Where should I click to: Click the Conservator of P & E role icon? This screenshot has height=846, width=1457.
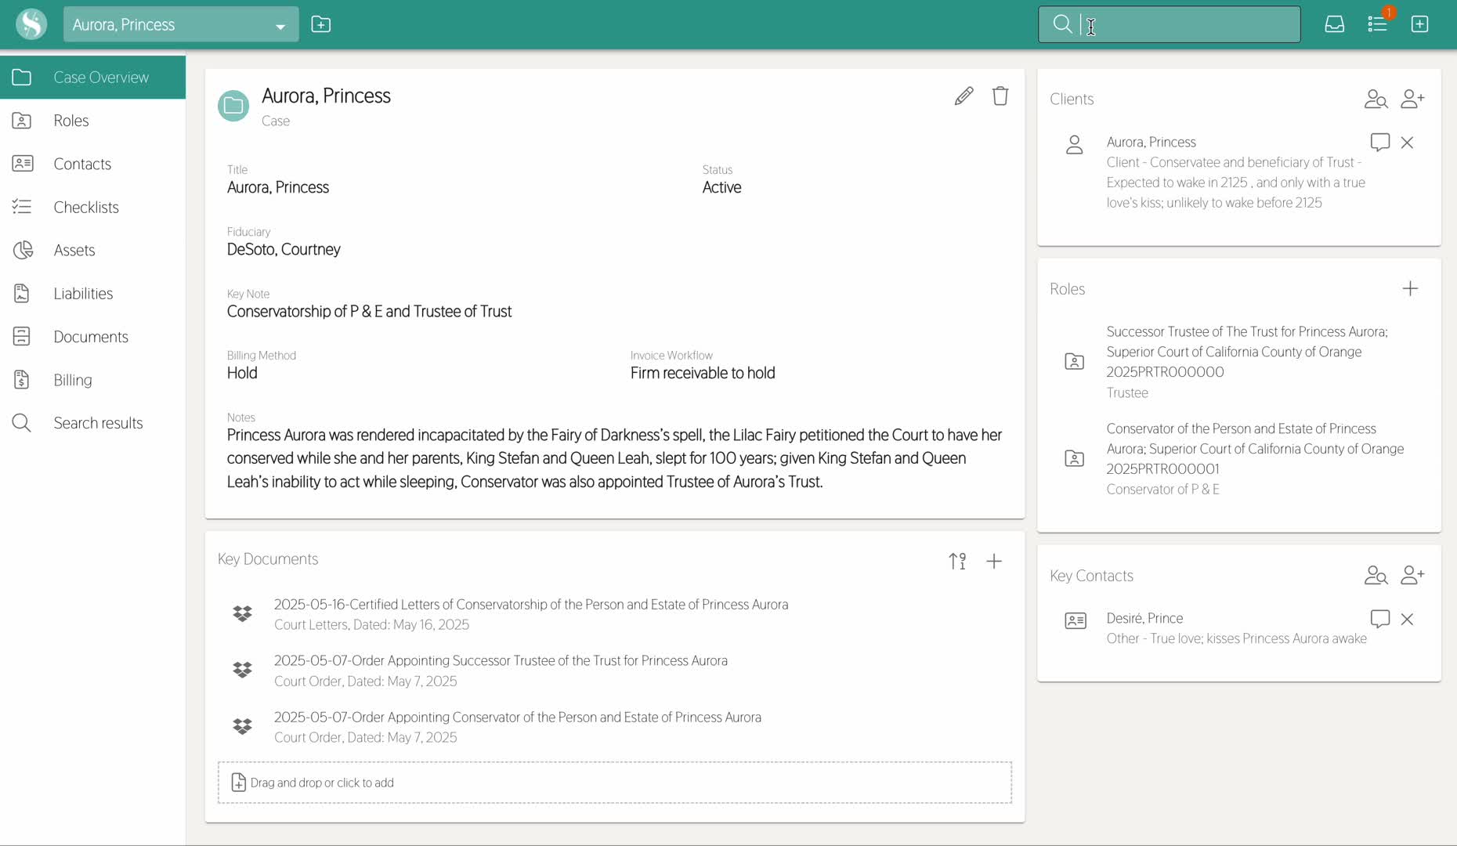tap(1075, 458)
